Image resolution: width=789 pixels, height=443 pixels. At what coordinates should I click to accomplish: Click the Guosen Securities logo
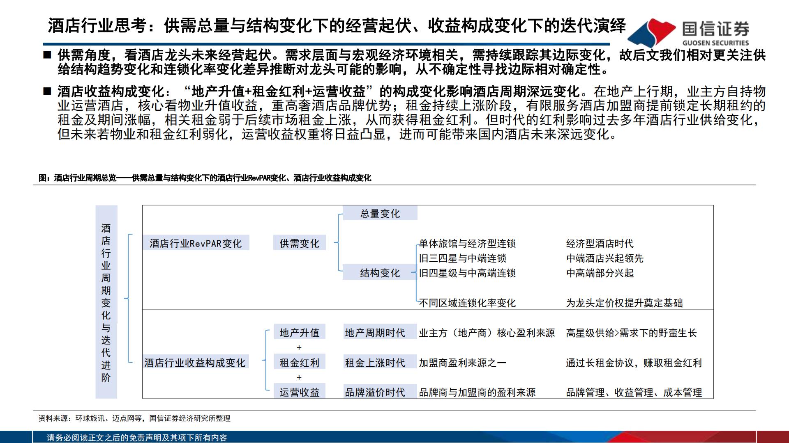(x=689, y=32)
